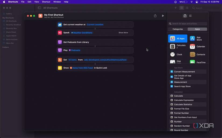222x138 pixels.
Task: Change the 10 items count
Action: [72, 60]
